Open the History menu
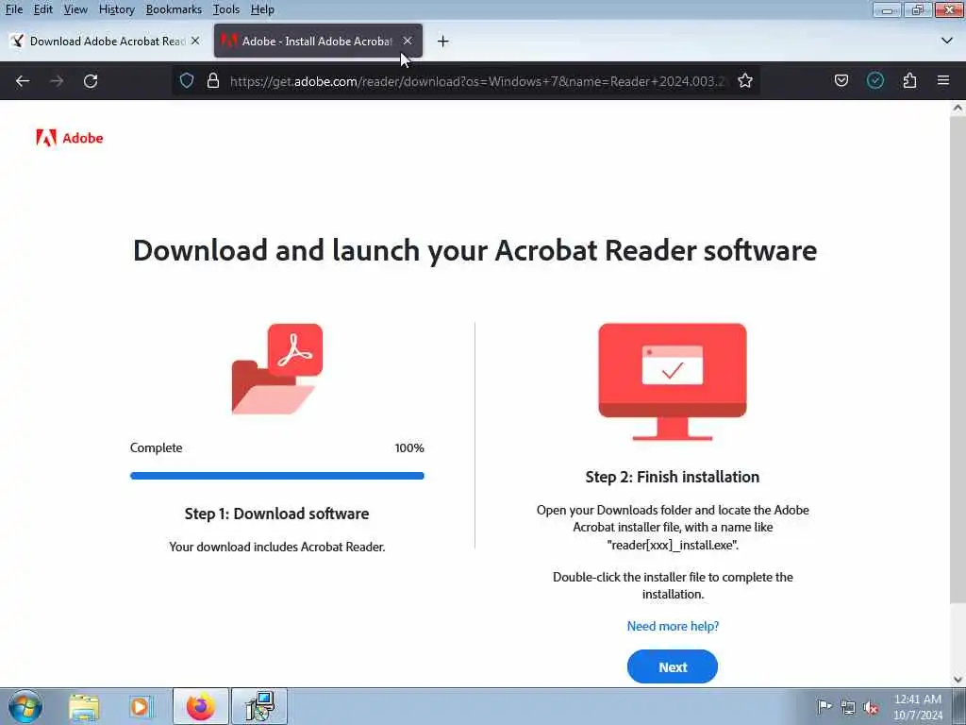The image size is (966, 725). (116, 9)
